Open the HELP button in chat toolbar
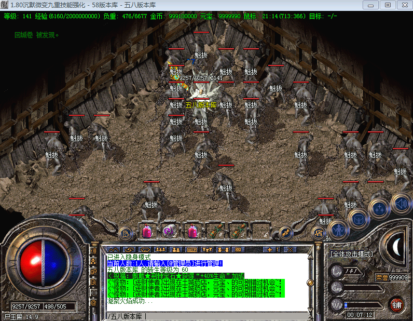Viewport: 413px width, 321px height. click(191, 249)
